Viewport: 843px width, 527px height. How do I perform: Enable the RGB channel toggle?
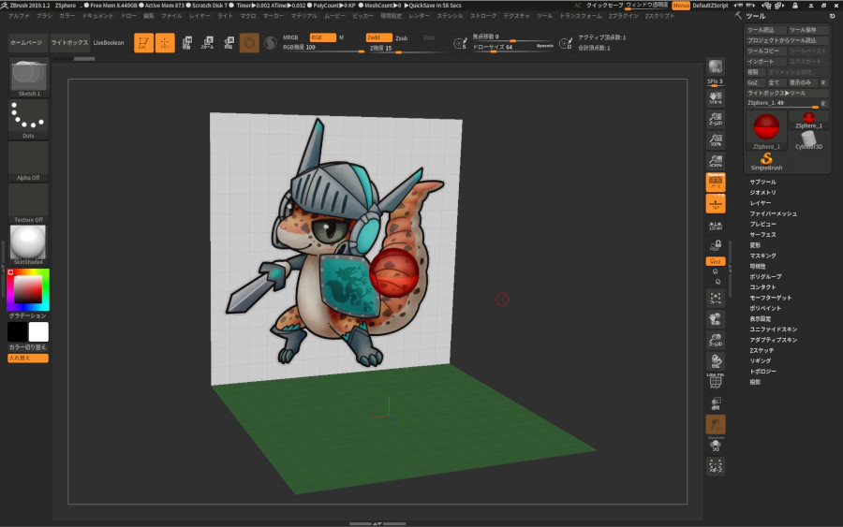pos(322,37)
